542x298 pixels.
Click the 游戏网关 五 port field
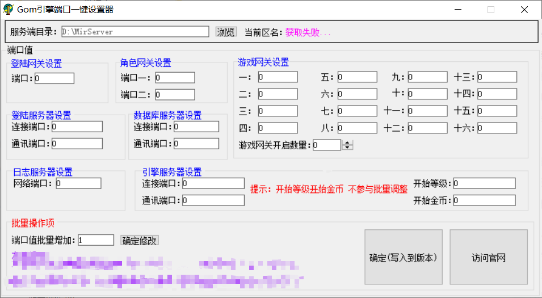358,77
